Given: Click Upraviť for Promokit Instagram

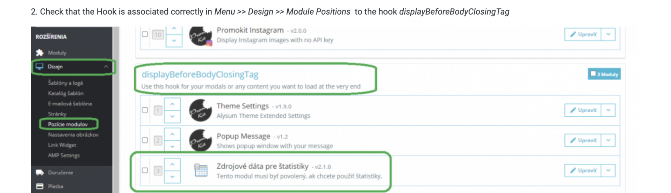Looking at the screenshot, I should (583, 34).
